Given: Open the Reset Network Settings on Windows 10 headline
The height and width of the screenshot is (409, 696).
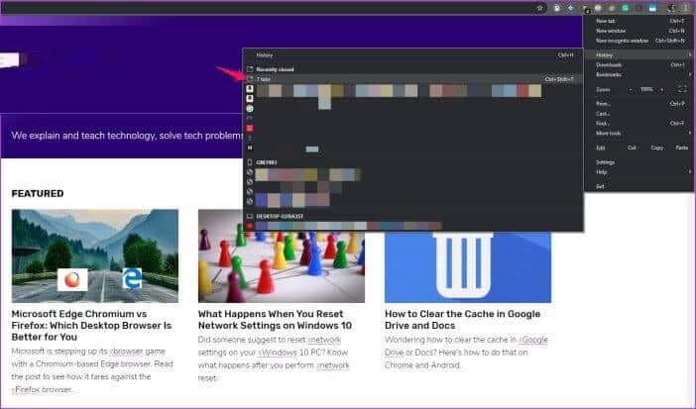Looking at the screenshot, I should pyautogui.click(x=275, y=320).
